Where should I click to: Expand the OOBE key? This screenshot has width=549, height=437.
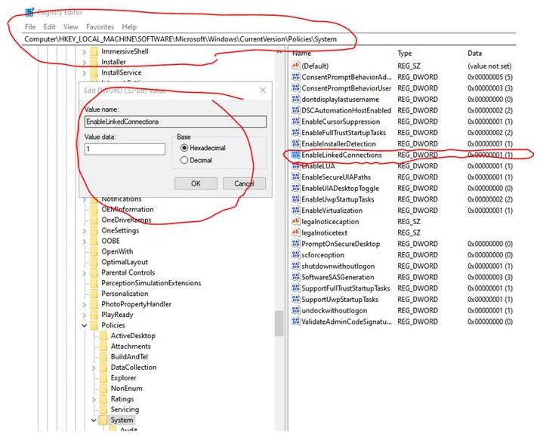(x=84, y=242)
